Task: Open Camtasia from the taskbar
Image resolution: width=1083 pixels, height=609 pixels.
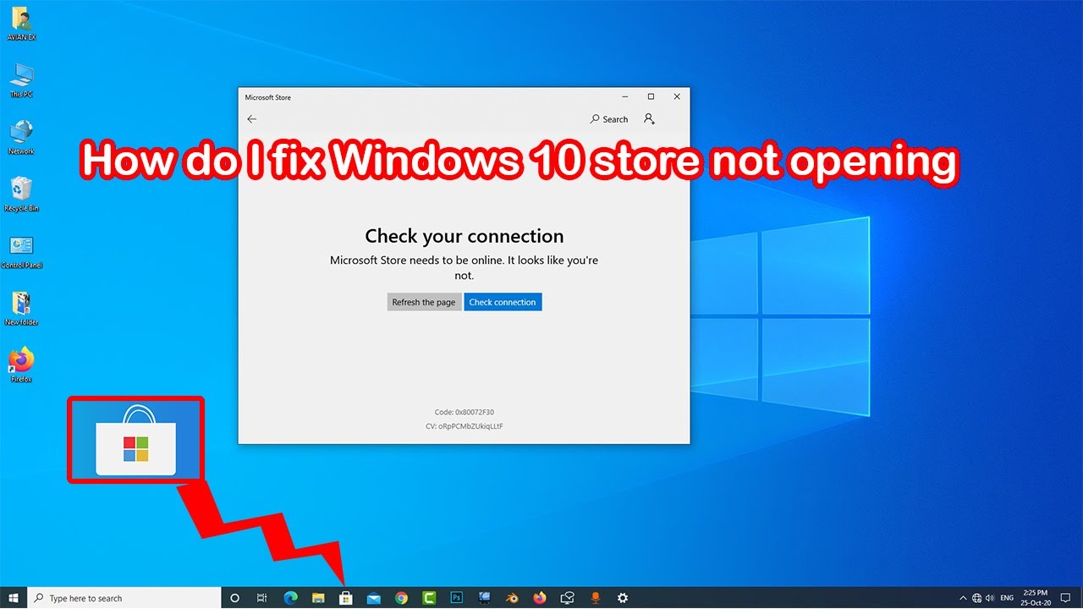Action: pyautogui.click(x=428, y=598)
